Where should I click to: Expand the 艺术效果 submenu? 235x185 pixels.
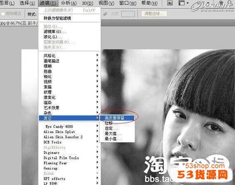pyautogui.click(x=70, y=108)
